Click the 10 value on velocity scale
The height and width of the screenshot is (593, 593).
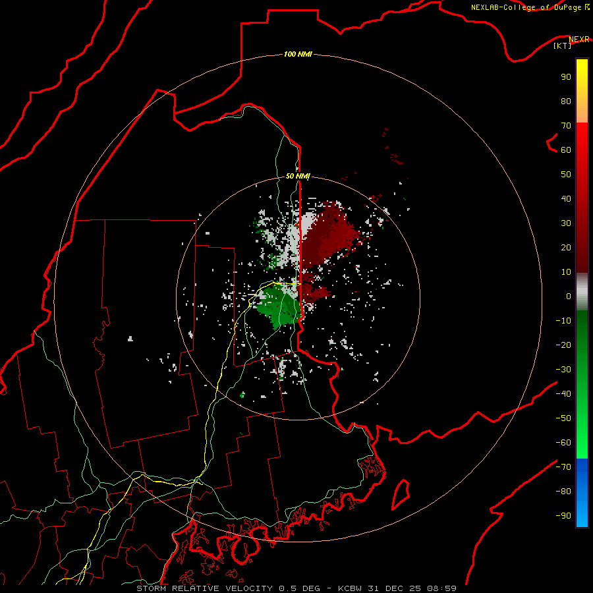(x=566, y=272)
